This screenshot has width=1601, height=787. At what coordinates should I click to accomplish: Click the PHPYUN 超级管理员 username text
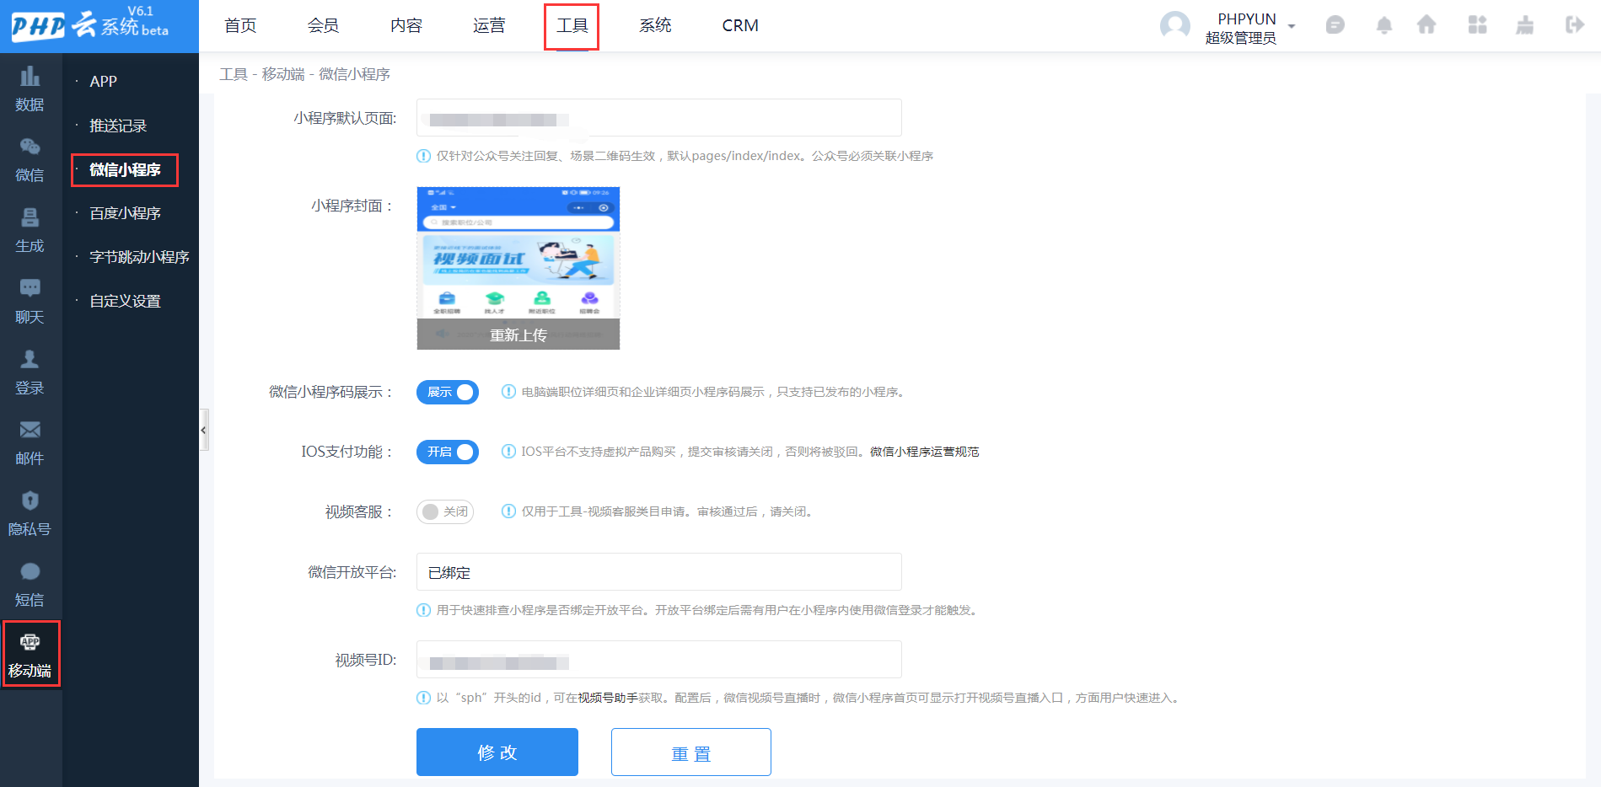click(x=1241, y=28)
